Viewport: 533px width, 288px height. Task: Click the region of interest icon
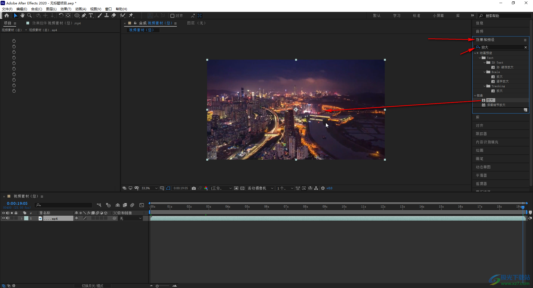click(x=236, y=188)
